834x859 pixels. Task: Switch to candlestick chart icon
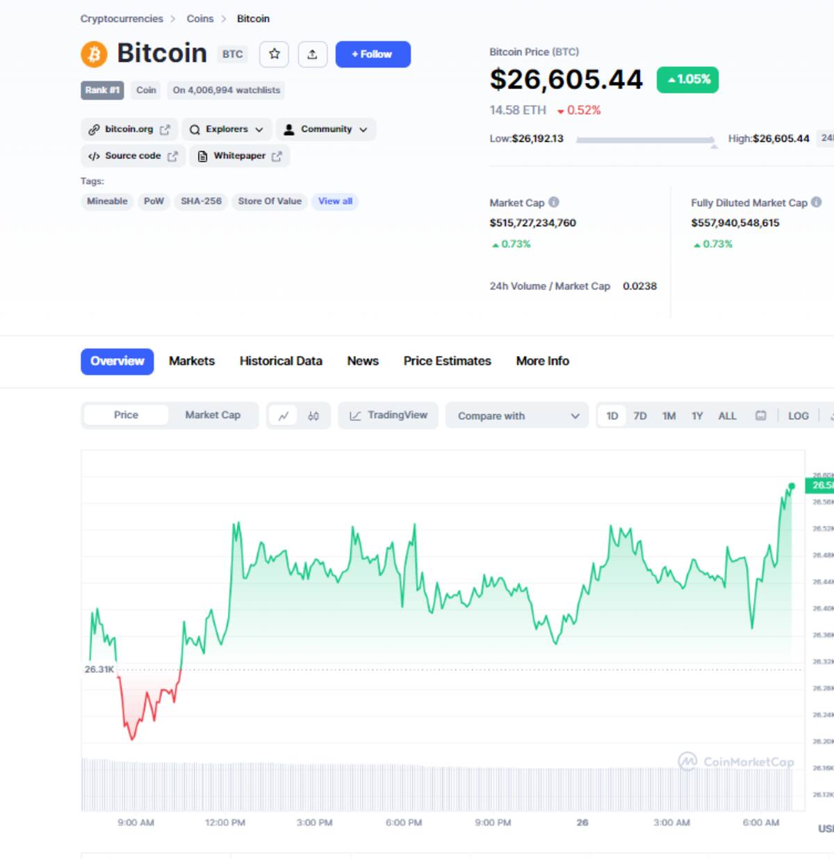[313, 416]
